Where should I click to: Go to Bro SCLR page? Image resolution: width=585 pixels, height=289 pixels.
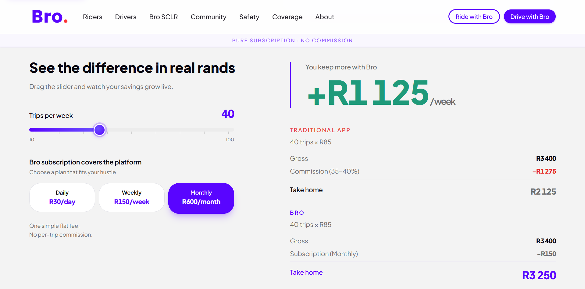pyautogui.click(x=163, y=17)
